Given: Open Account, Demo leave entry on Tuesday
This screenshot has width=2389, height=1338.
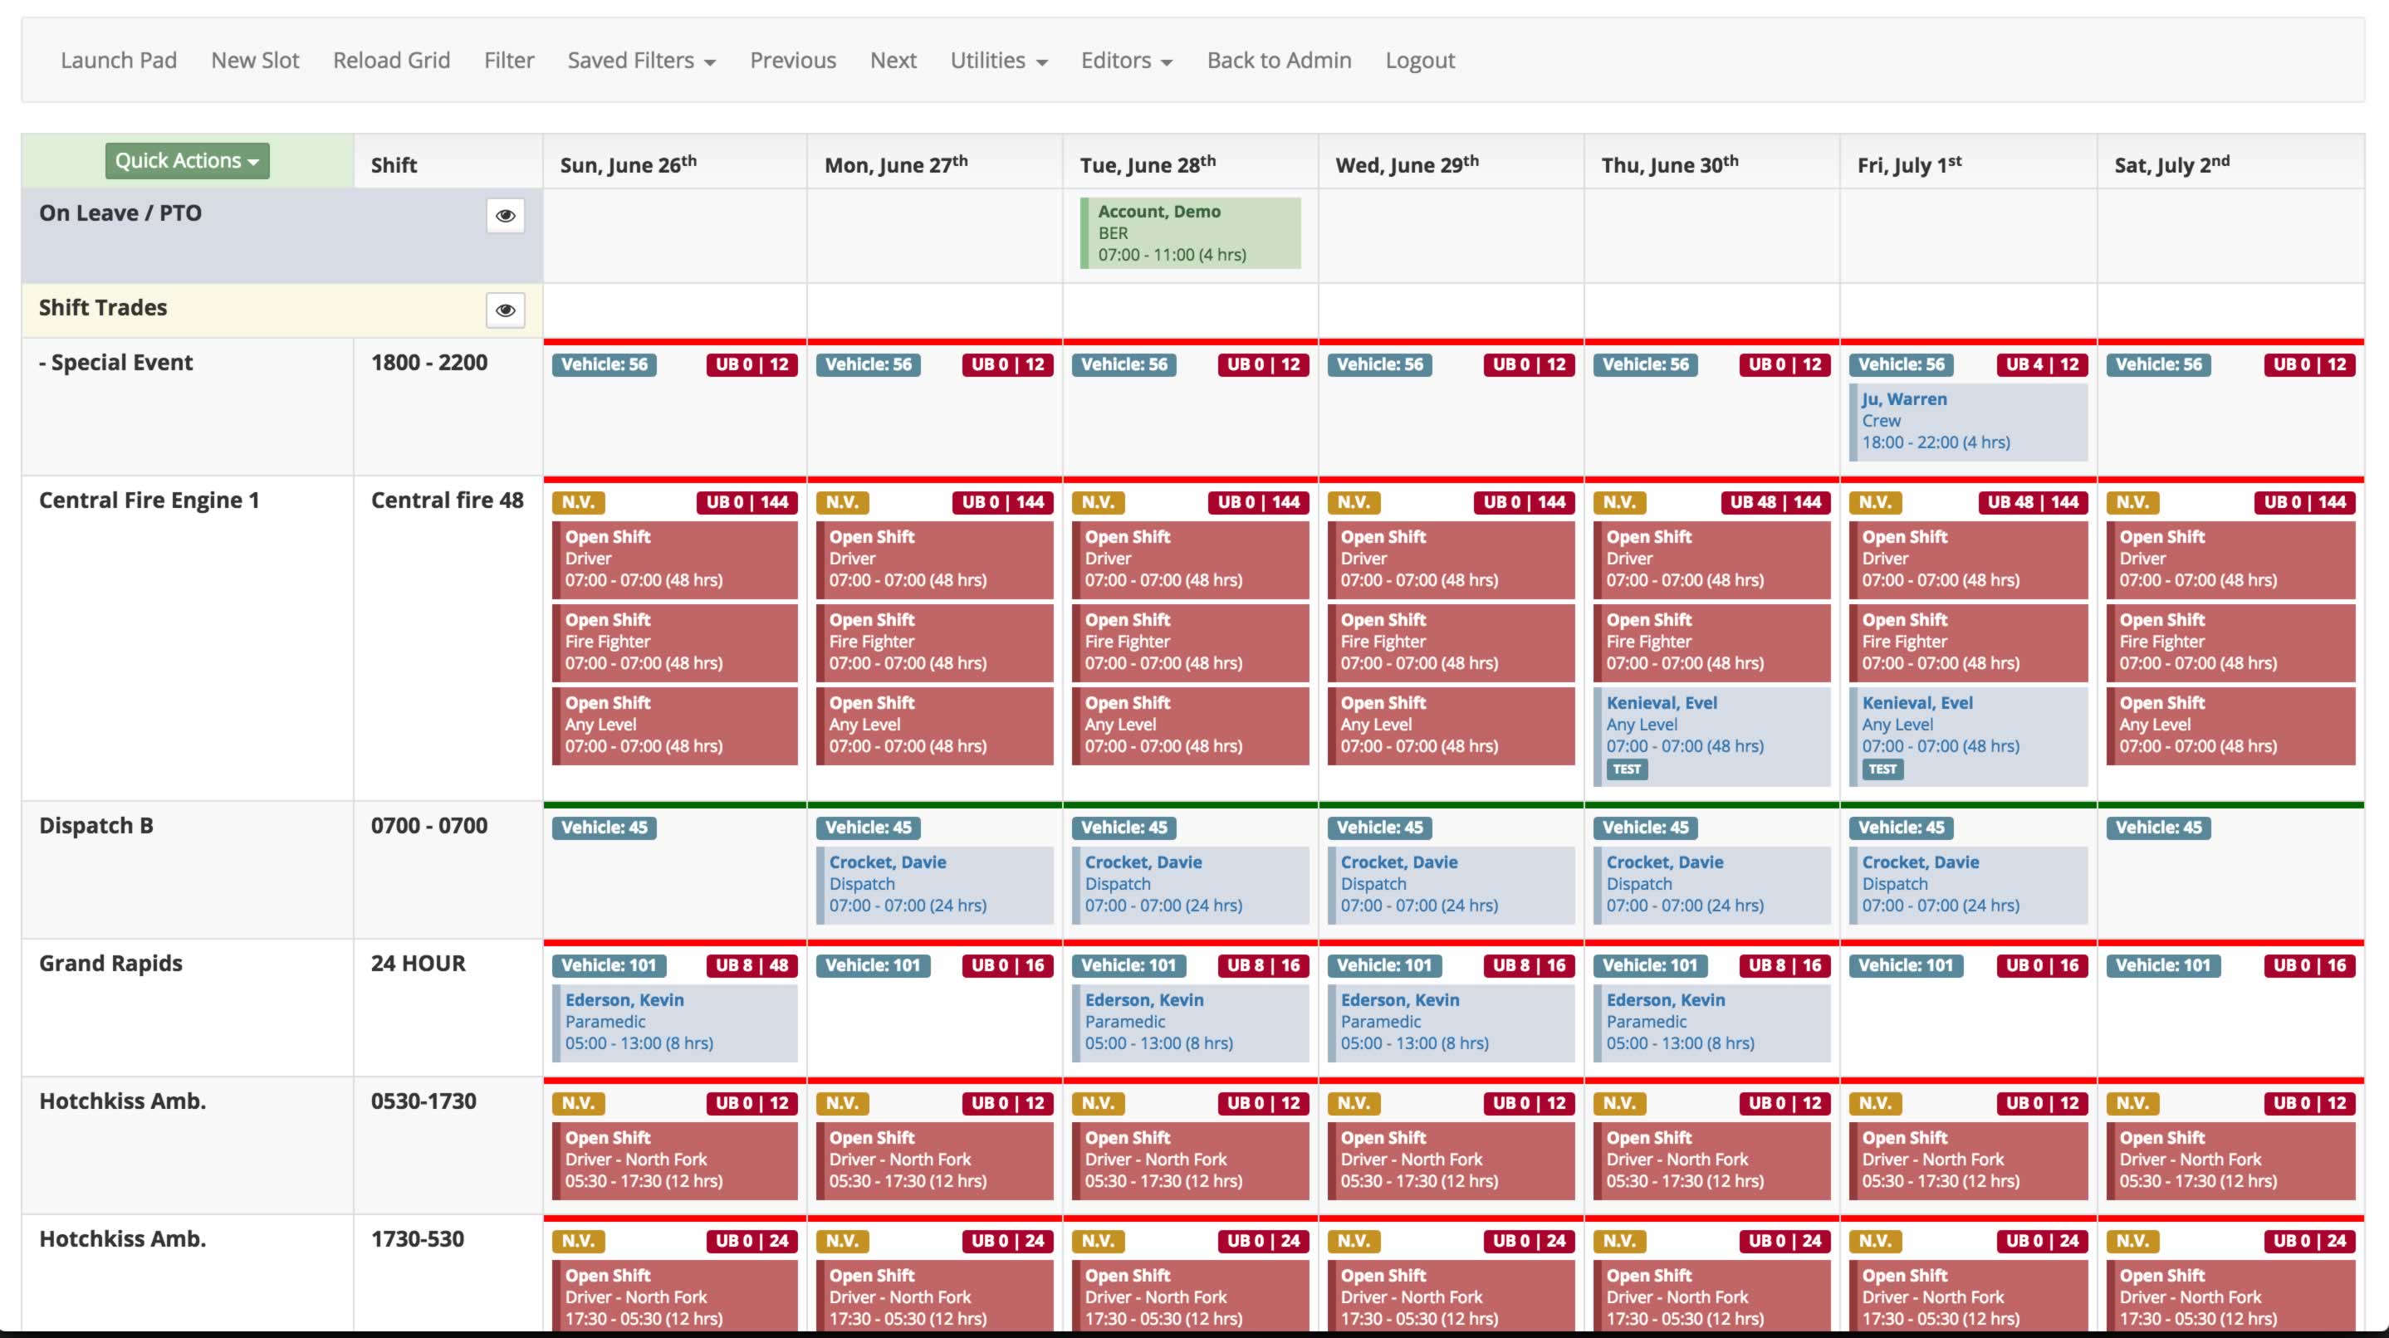Looking at the screenshot, I should pyautogui.click(x=1191, y=232).
